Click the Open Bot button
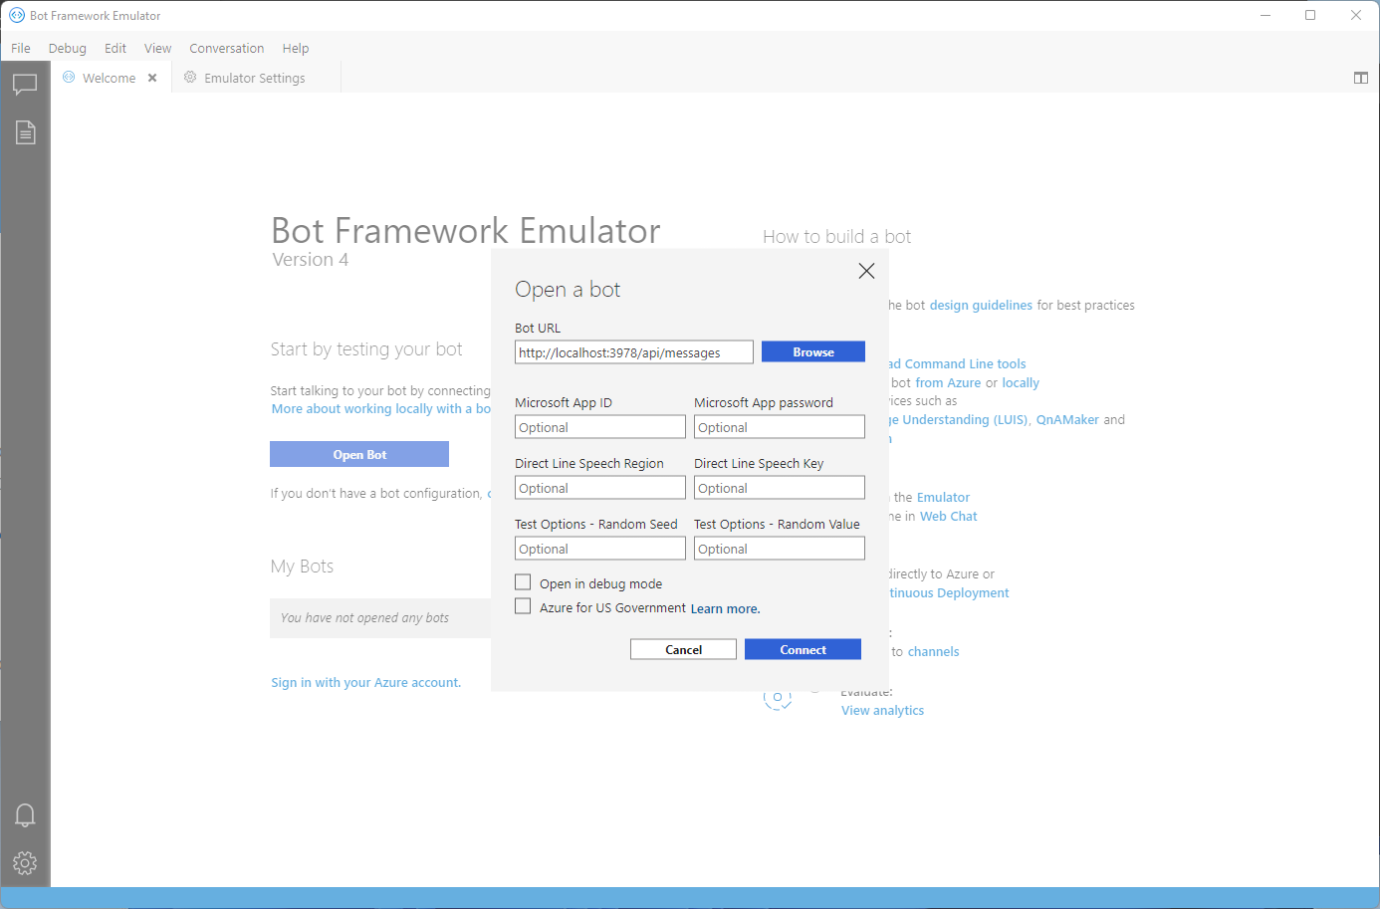The image size is (1380, 909). pyautogui.click(x=359, y=454)
